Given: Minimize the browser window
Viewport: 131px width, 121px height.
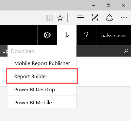Looking at the screenshot, I should pos(93,5).
